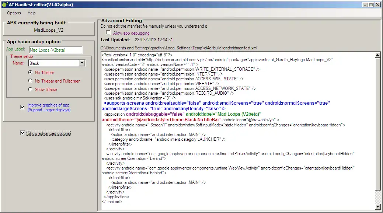Open the Help menu
383x213 pixels.
tap(31, 13)
